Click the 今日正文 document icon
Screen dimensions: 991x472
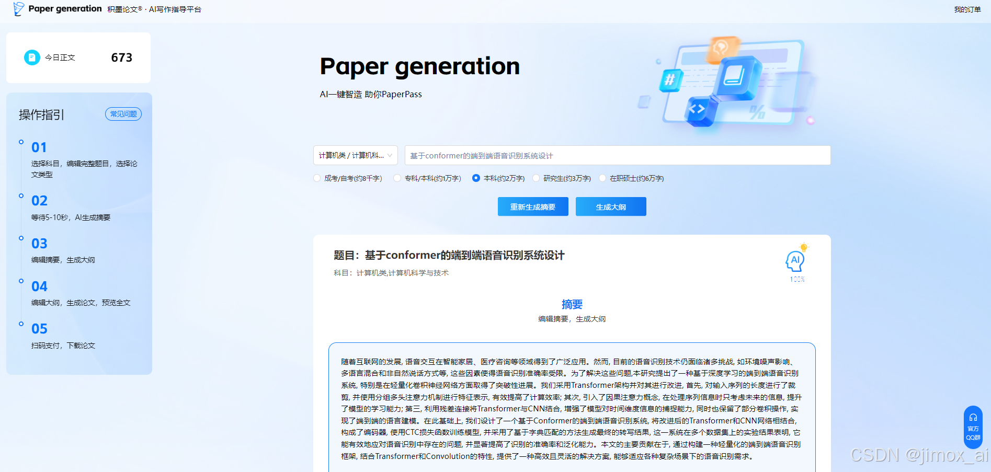click(32, 57)
